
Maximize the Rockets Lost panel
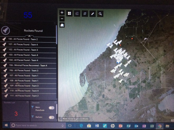[x=26, y=102]
